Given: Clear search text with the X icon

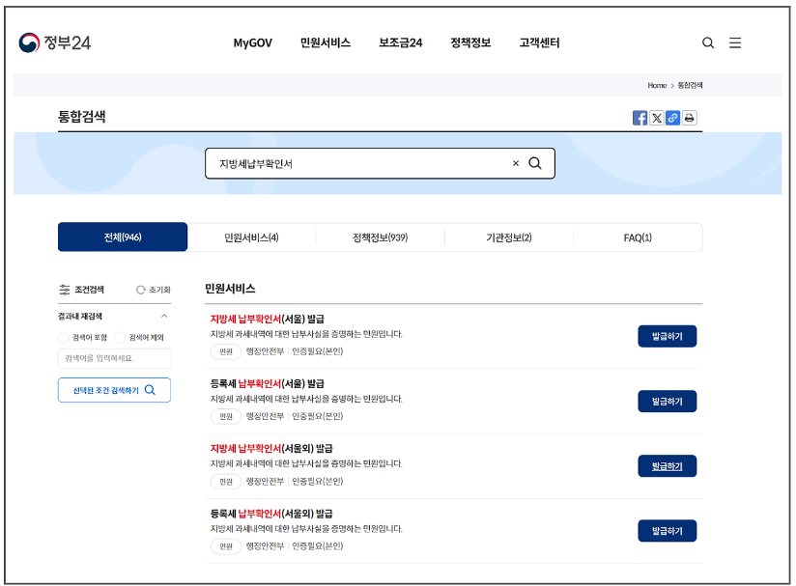Looking at the screenshot, I should (x=516, y=163).
